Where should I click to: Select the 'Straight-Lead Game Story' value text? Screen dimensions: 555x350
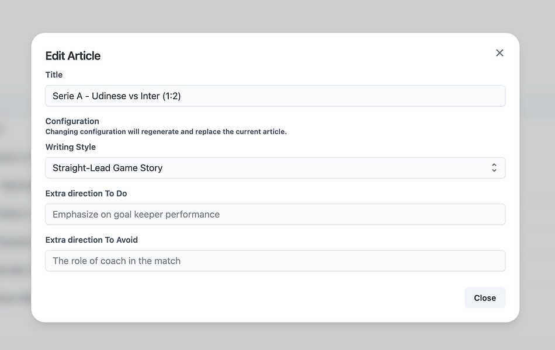(107, 168)
